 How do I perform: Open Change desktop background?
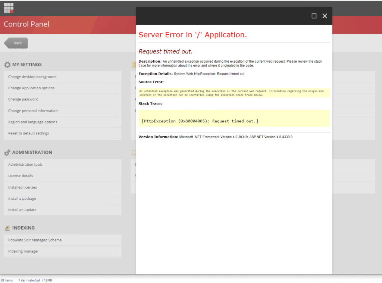63,77
